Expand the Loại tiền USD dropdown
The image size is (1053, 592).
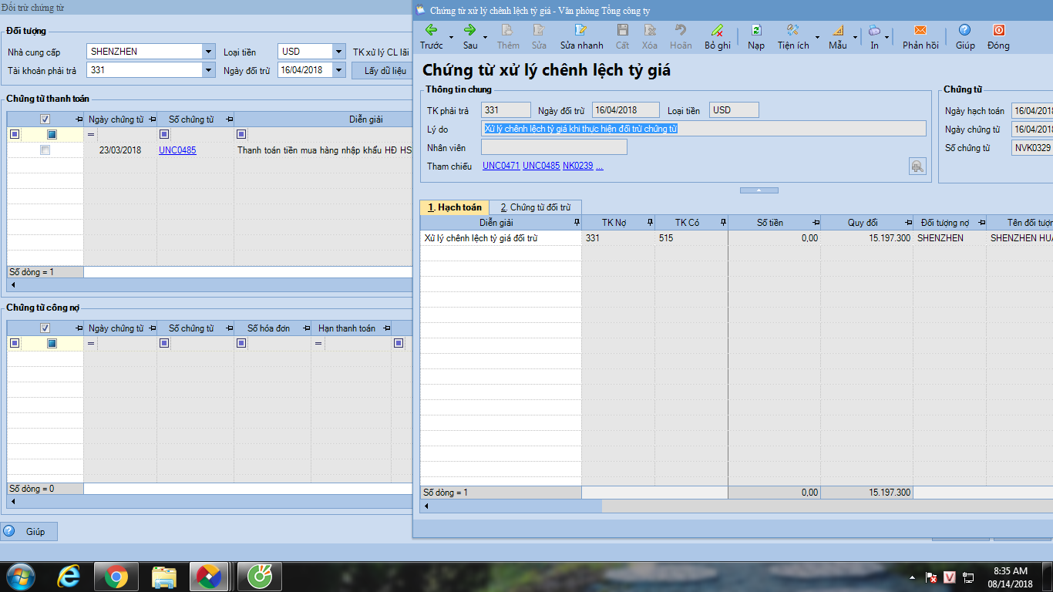[x=339, y=52]
